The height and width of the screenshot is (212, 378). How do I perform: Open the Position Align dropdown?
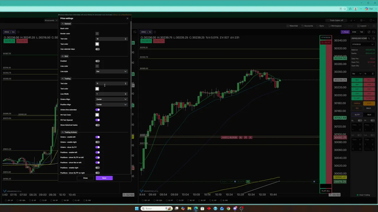coord(111,105)
